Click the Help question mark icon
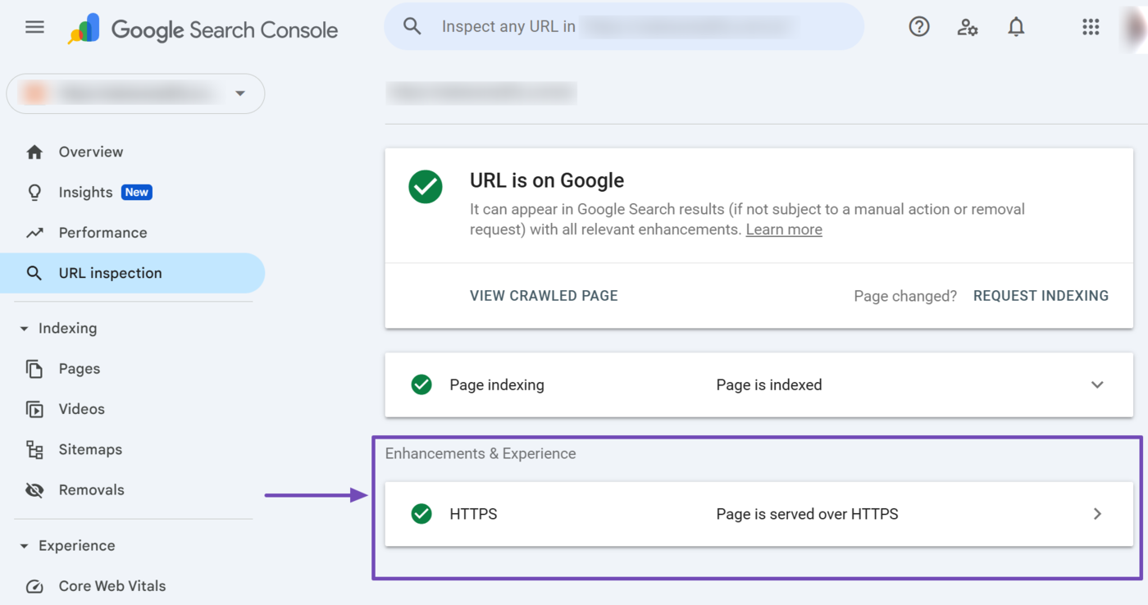 click(x=919, y=27)
